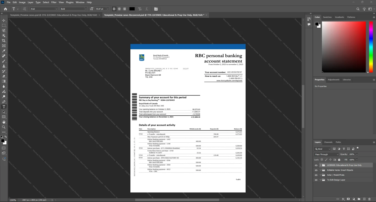376x202 pixels.
Task: Create new fill or adjustment layer
Action: point(354,199)
